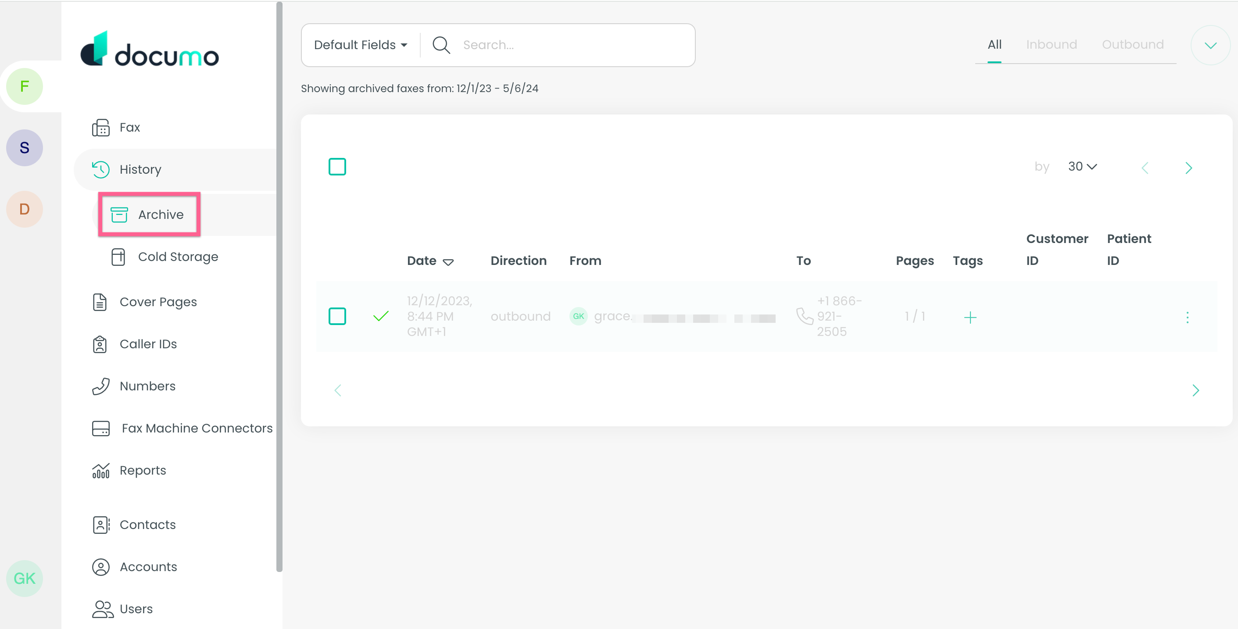
Task: Open the page size dropdown showing 30
Action: pos(1082,166)
